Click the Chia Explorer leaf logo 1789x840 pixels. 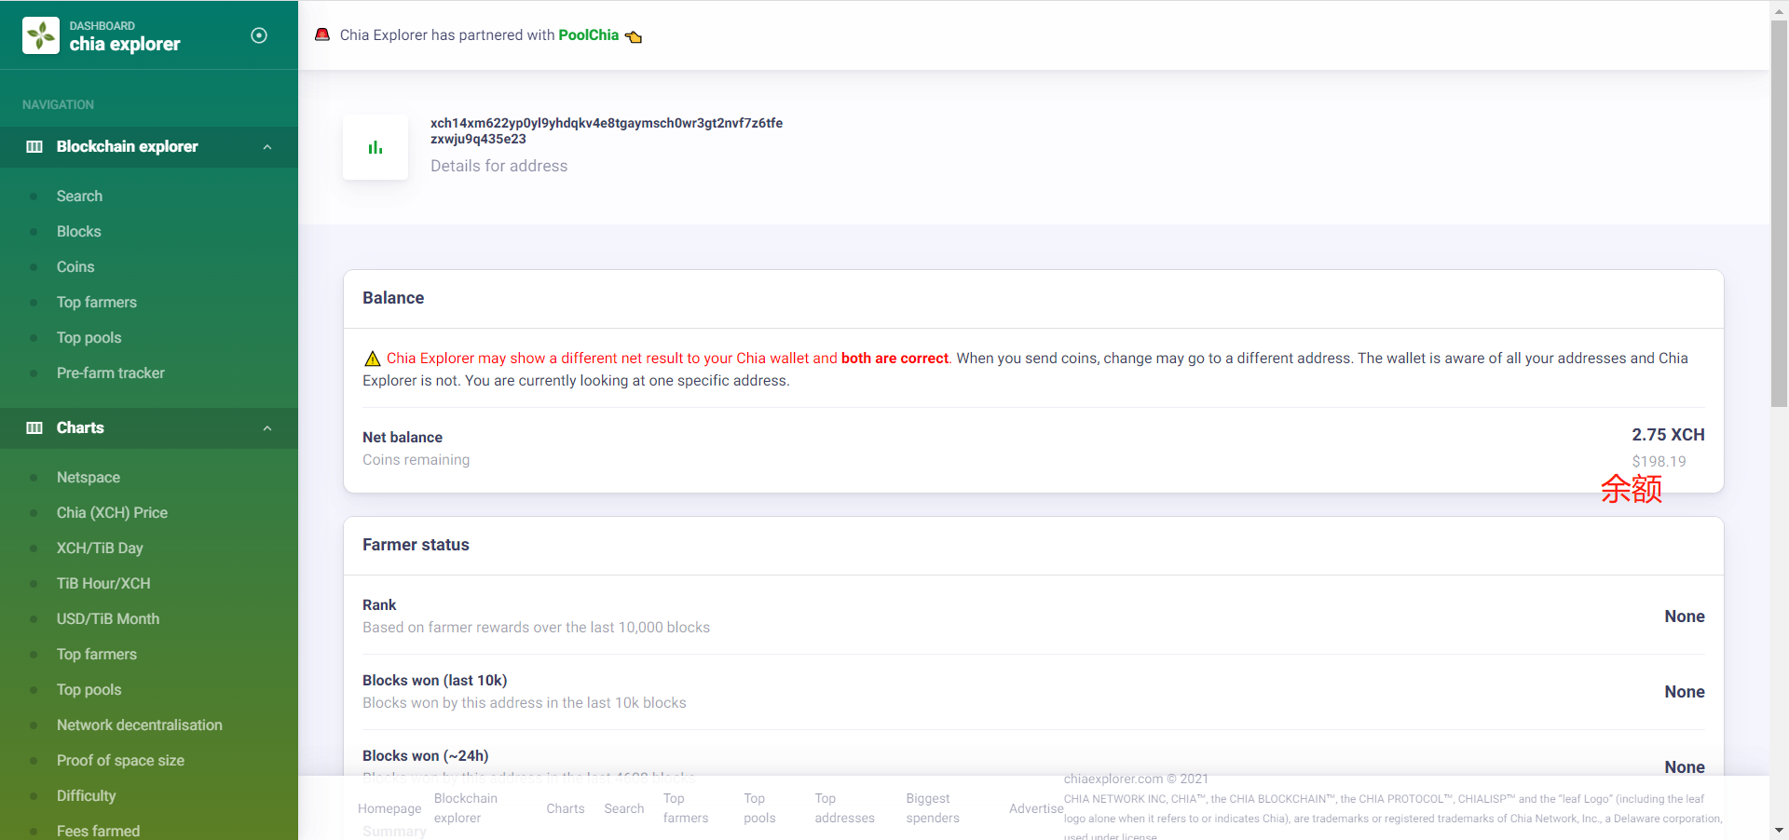click(41, 35)
